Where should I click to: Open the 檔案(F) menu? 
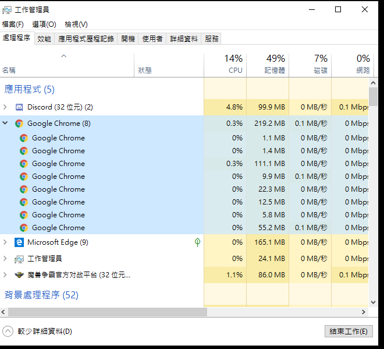coord(13,24)
